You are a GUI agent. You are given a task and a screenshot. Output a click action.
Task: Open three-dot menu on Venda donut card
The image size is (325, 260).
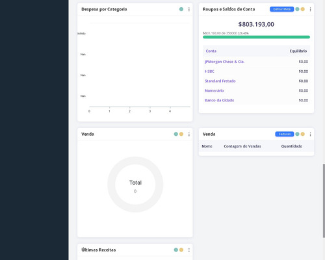189,134
